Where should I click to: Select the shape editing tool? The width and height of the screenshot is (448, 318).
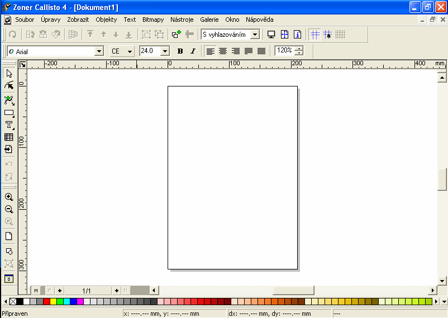(x=9, y=85)
